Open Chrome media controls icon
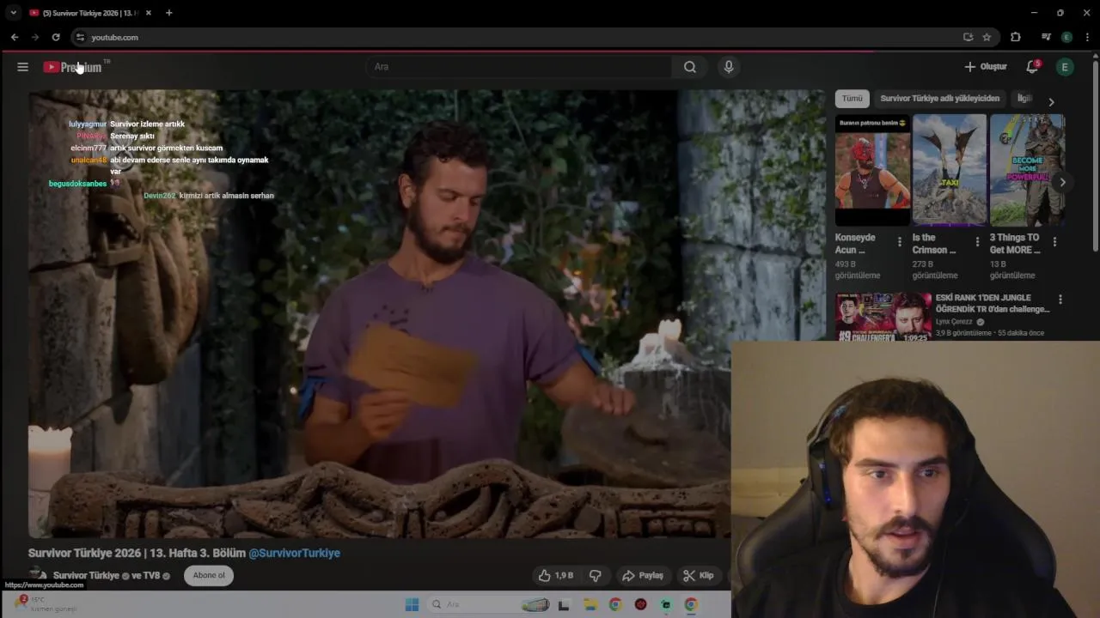Image resolution: width=1100 pixels, height=618 pixels. click(1046, 37)
